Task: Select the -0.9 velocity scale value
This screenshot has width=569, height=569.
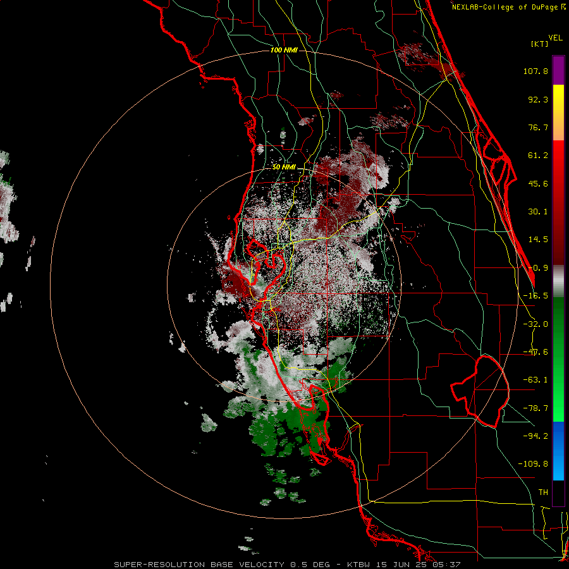Action: pyautogui.click(x=538, y=268)
